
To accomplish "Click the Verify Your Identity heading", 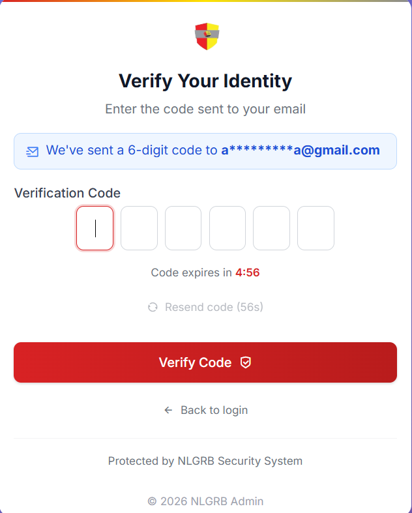I will (x=205, y=81).
